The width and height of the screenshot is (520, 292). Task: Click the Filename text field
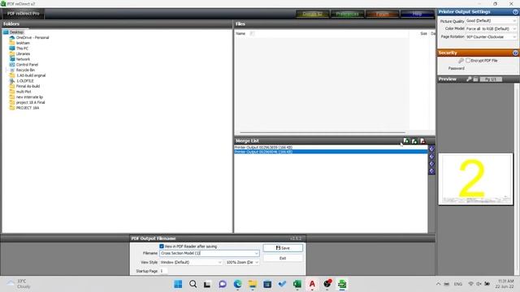click(x=206, y=253)
